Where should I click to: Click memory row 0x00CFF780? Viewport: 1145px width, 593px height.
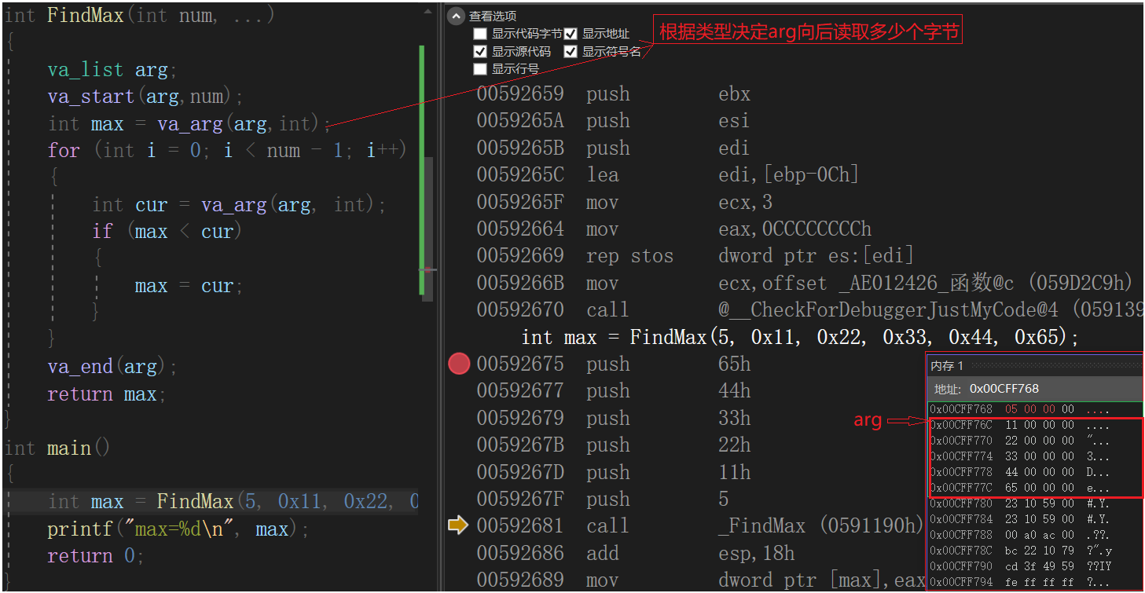1019,503
